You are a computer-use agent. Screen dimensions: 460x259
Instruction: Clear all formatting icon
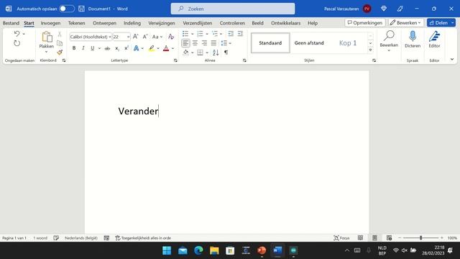click(x=171, y=37)
